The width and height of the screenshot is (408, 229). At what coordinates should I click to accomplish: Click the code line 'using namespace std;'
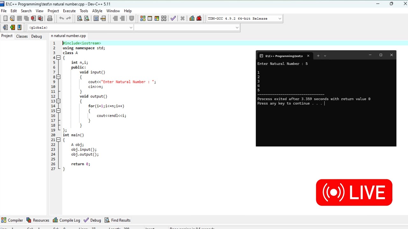tap(84, 48)
